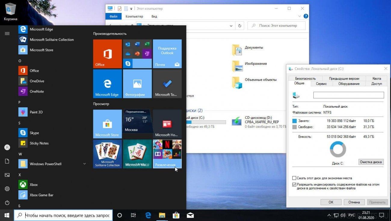
Task: Expand the Explorer ribbon chevron
Action: tap(300, 16)
